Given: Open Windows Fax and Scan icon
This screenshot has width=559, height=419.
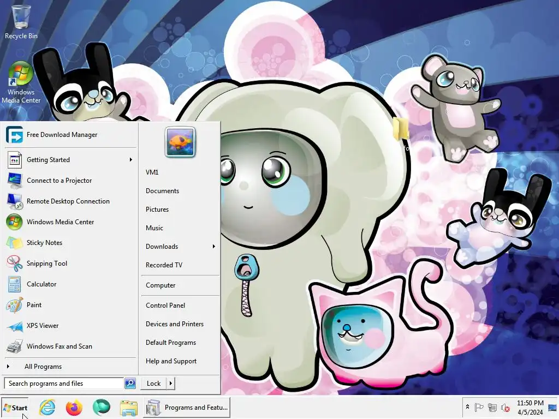Looking at the screenshot, I should pyautogui.click(x=14, y=346).
